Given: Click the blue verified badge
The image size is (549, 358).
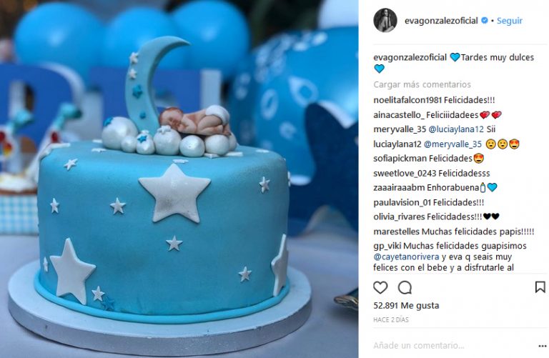Looking at the screenshot, I should [x=485, y=20].
